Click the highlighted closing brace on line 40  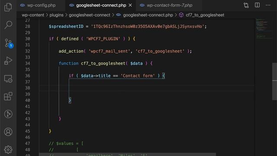point(70,100)
